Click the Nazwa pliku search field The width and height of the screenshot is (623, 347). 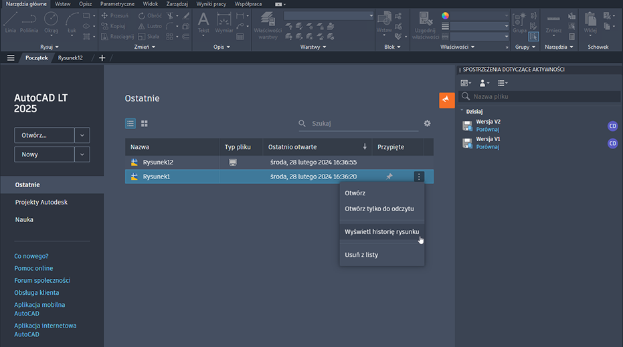pos(539,96)
